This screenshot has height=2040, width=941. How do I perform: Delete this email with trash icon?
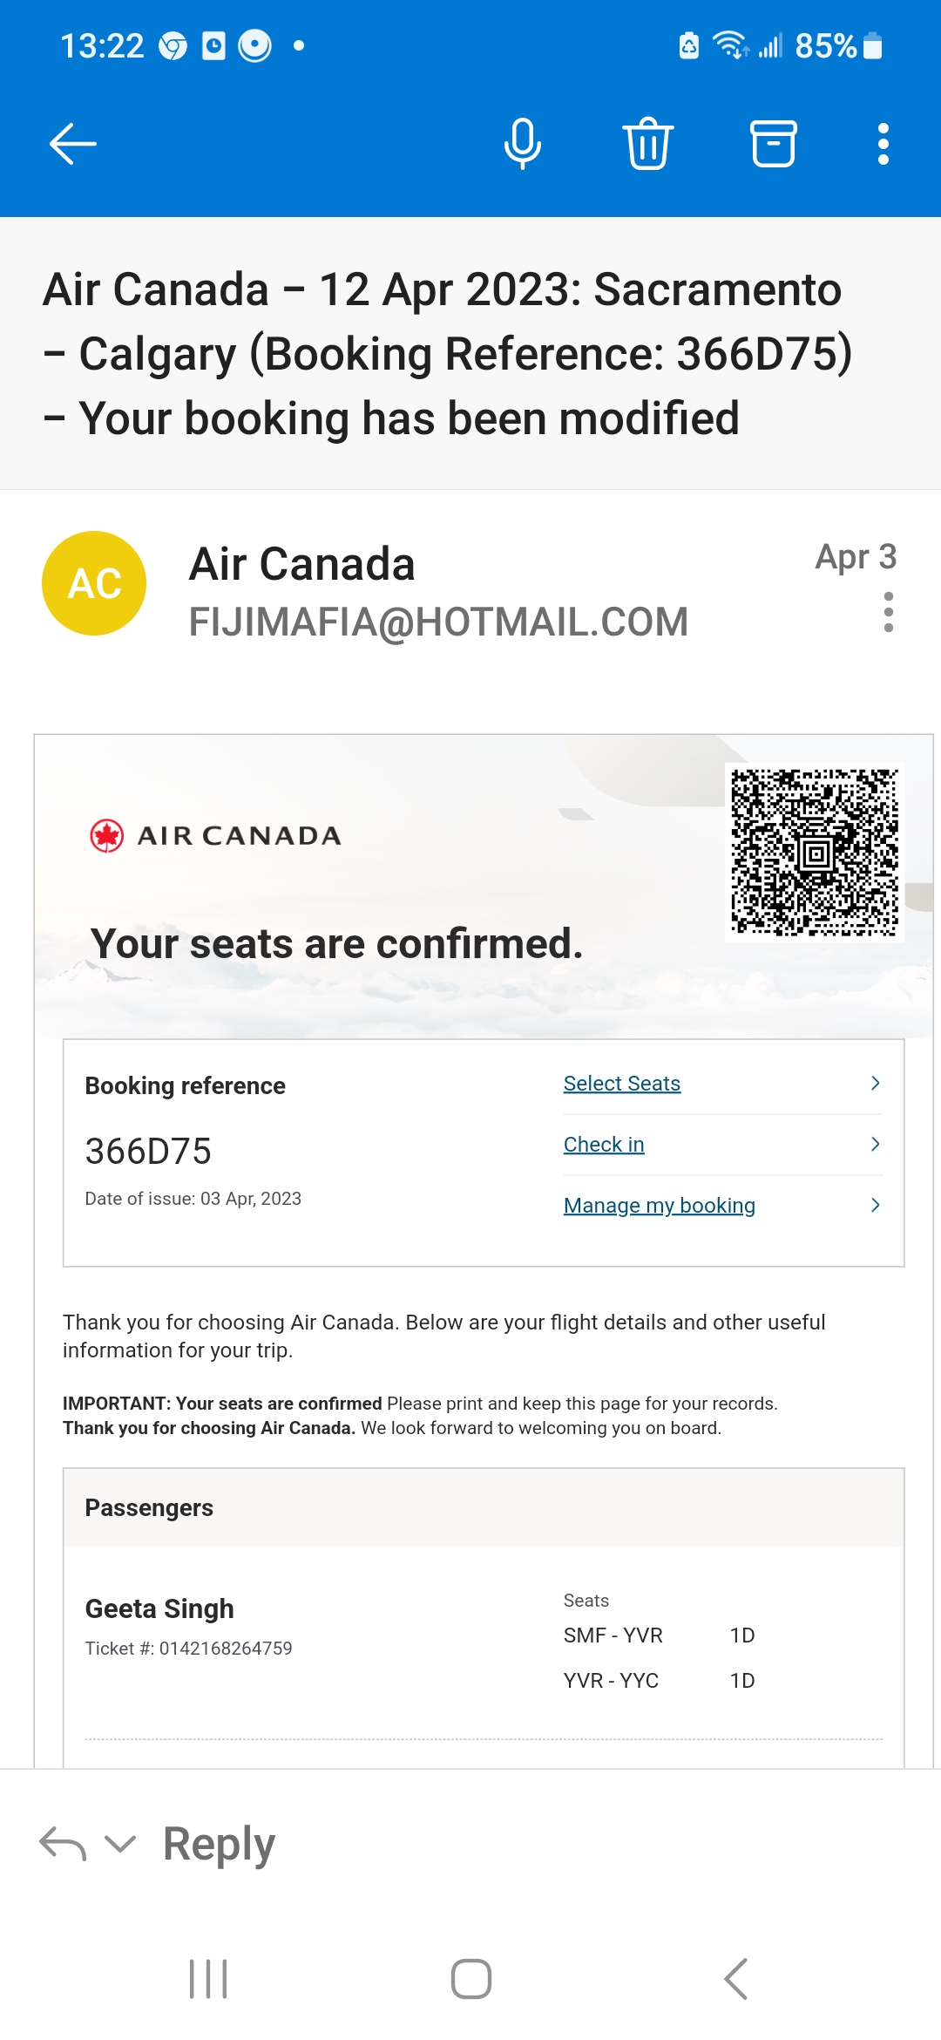[x=647, y=144]
